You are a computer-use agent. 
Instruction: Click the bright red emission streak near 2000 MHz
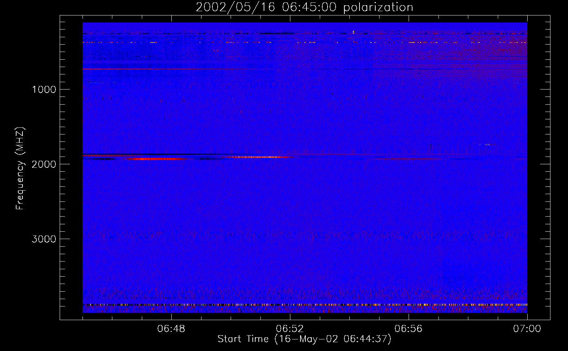coord(158,159)
